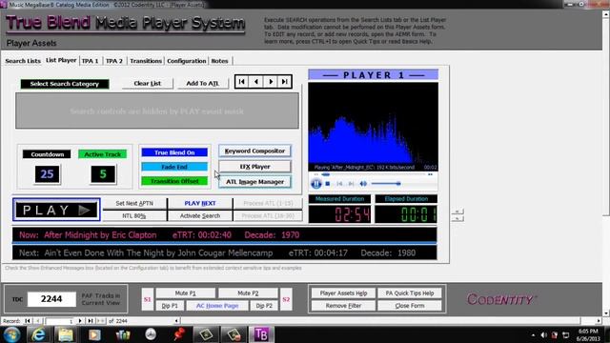Open Player Assets Help
The width and height of the screenshot is (610, 343).
point(343,293)
